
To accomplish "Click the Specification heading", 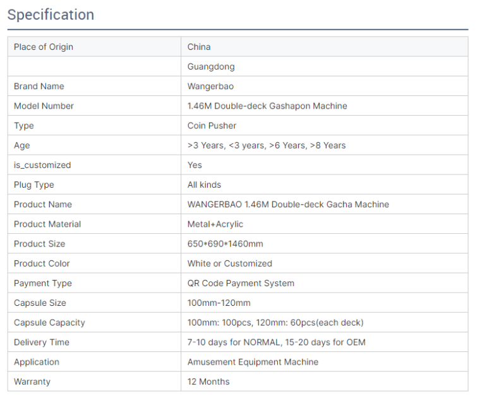I will pyautogui.click(x=51, y=15).
